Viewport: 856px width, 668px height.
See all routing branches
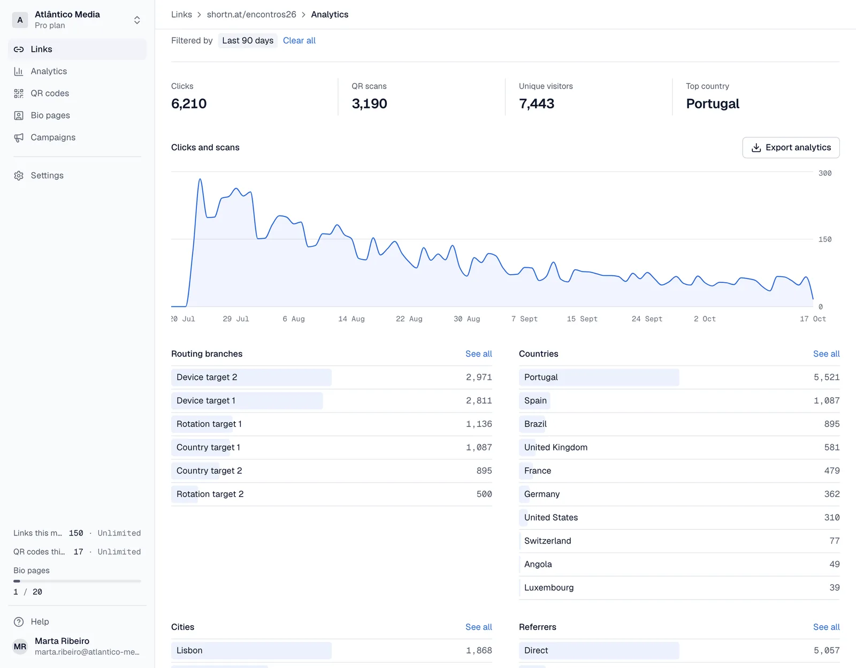pyautogui.click(x=478, y=354)
